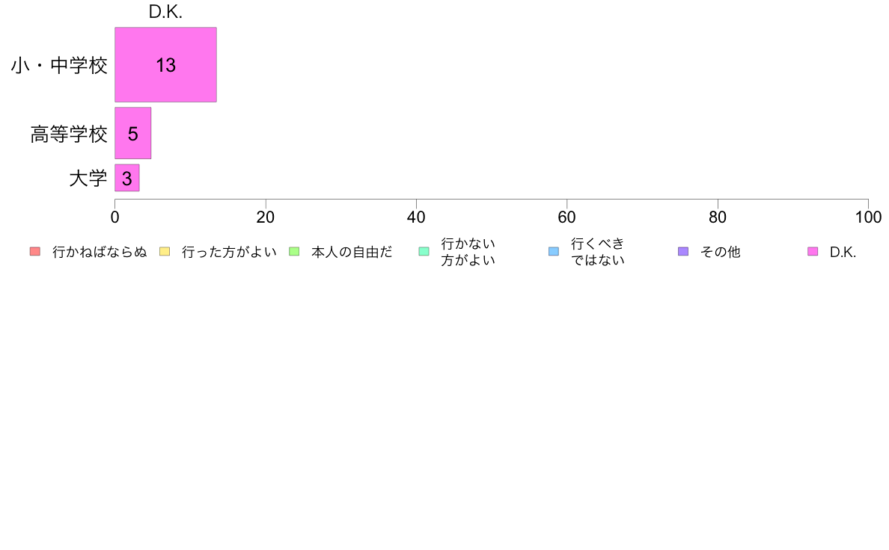Click the 40 tick label on axis
Viewport: 889px width, 550px height.
coord(416,217)
